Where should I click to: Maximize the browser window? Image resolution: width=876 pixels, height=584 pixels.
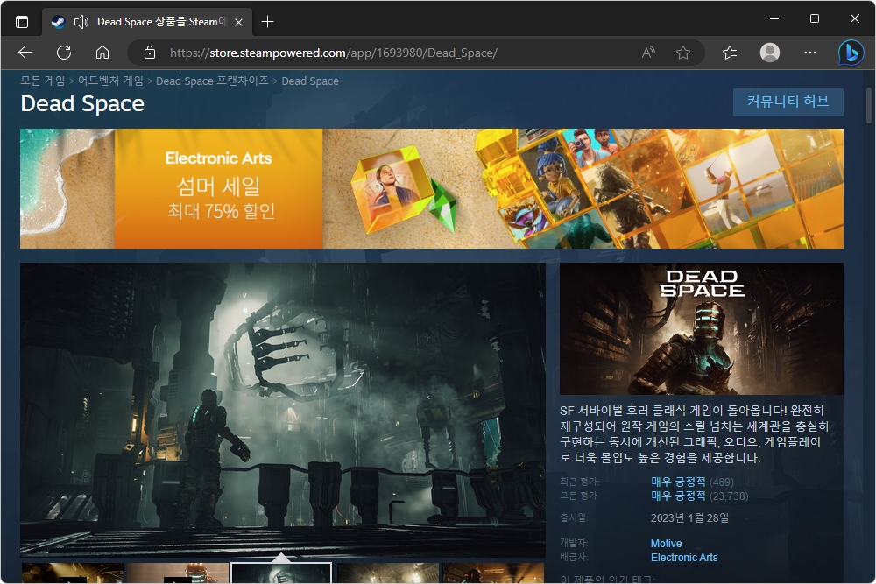815,18
